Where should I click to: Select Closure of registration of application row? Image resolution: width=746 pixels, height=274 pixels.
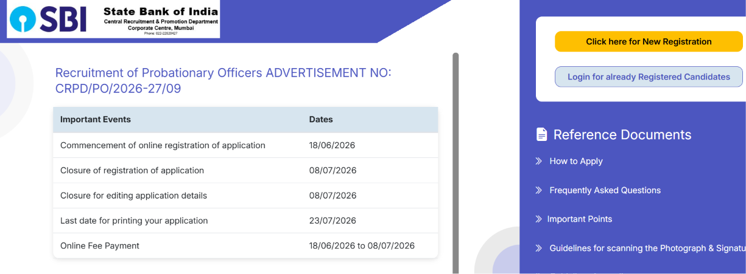point(245,170)
